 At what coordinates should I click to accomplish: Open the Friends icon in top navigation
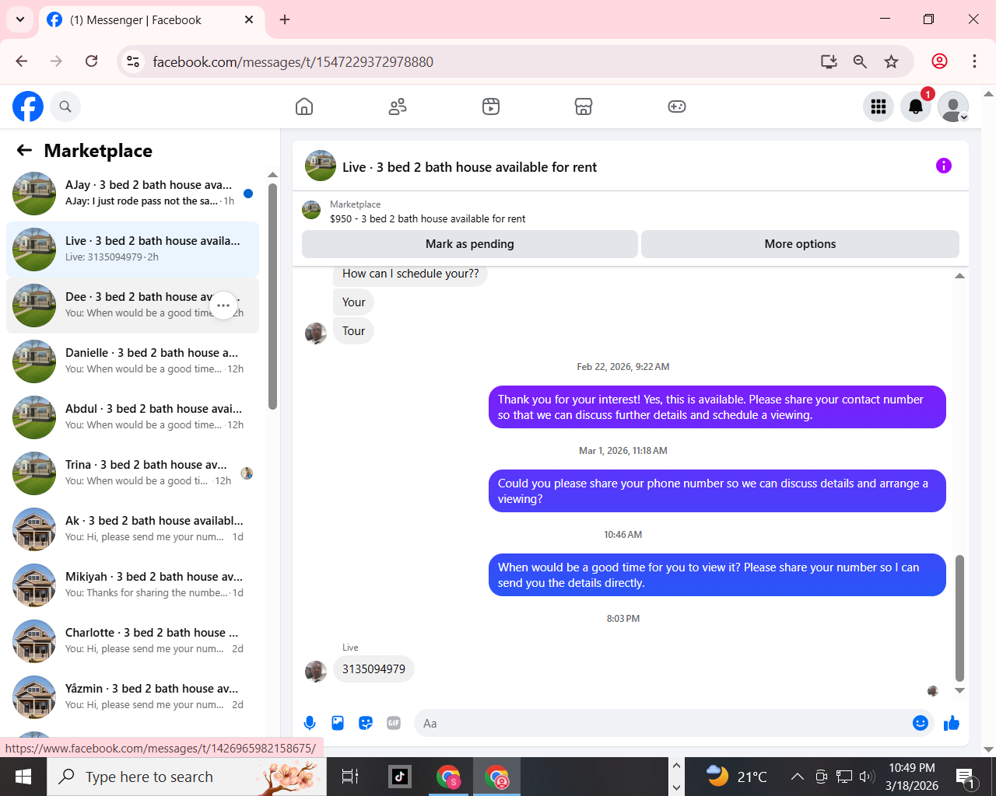point(398,106)
